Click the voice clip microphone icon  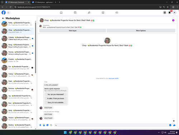[40, 125]
